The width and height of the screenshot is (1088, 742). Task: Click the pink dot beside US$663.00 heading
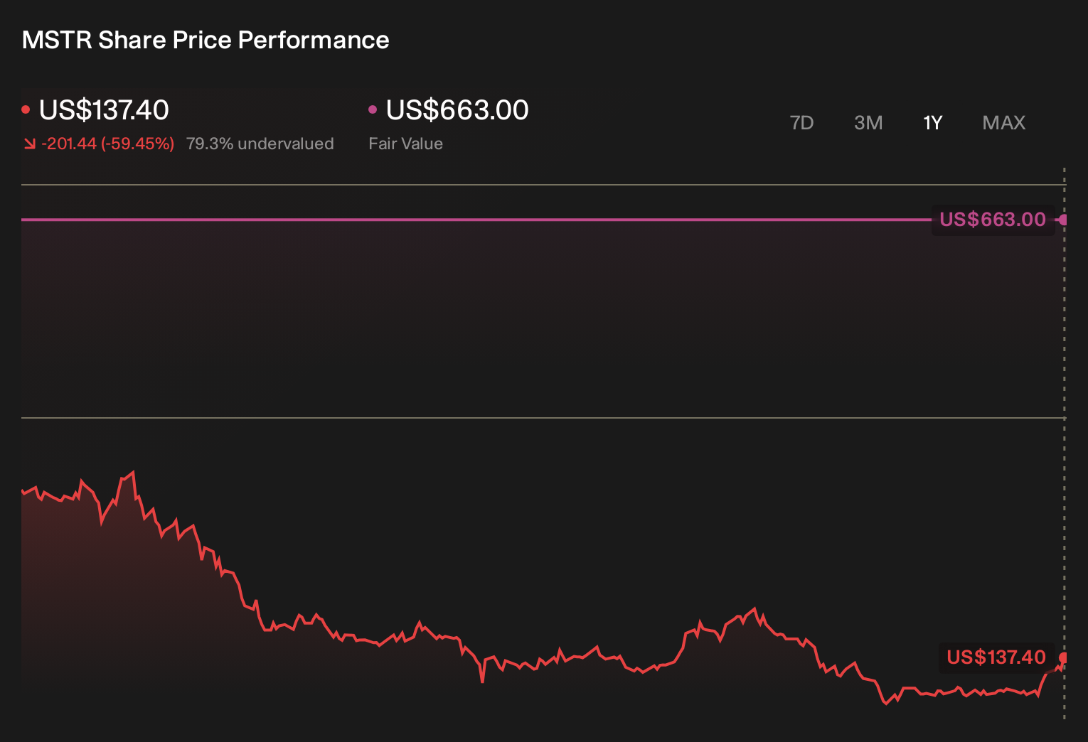373,109
